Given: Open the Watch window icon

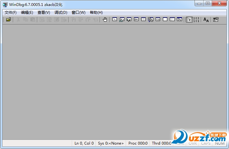Looking at the screenshot, I should pos(122,19).
